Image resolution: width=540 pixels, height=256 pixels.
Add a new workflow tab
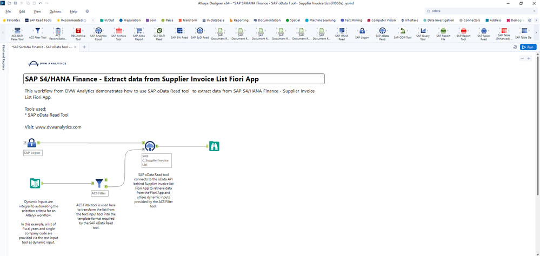tap(84, 47)
